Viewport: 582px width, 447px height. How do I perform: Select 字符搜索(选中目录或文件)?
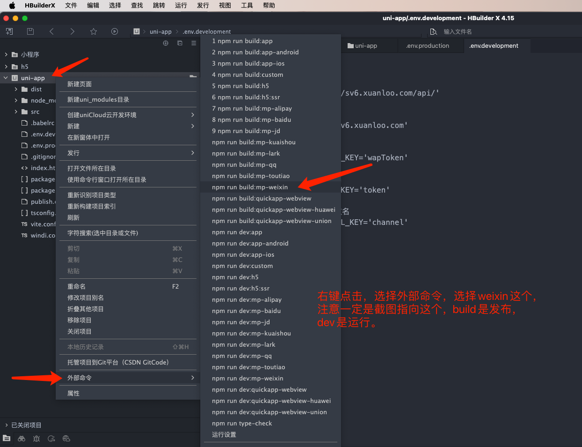128,233
